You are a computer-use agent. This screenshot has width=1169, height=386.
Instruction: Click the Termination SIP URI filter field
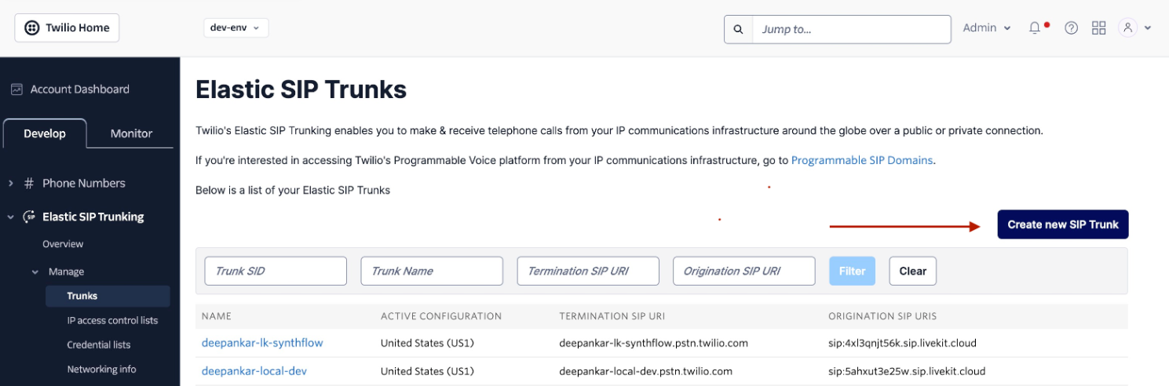coord(588,271)
